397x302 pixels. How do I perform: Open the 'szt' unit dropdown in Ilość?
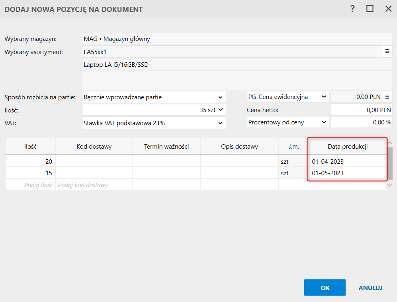click(x=221, y=110)
